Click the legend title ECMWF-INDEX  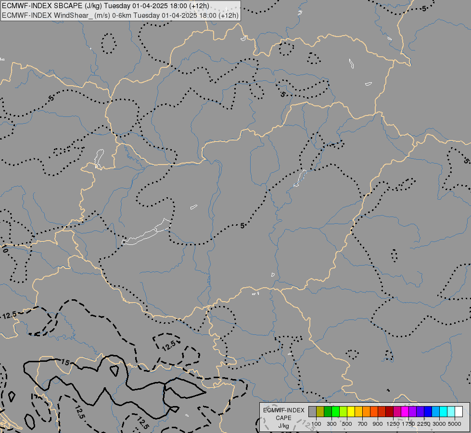[x=283, y=410]
